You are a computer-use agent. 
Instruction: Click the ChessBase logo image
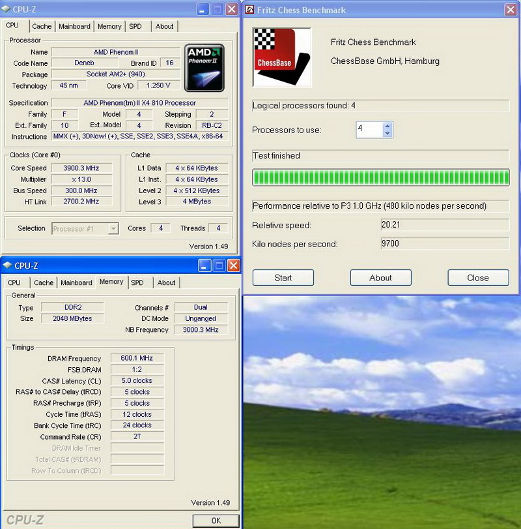[282, 57]
